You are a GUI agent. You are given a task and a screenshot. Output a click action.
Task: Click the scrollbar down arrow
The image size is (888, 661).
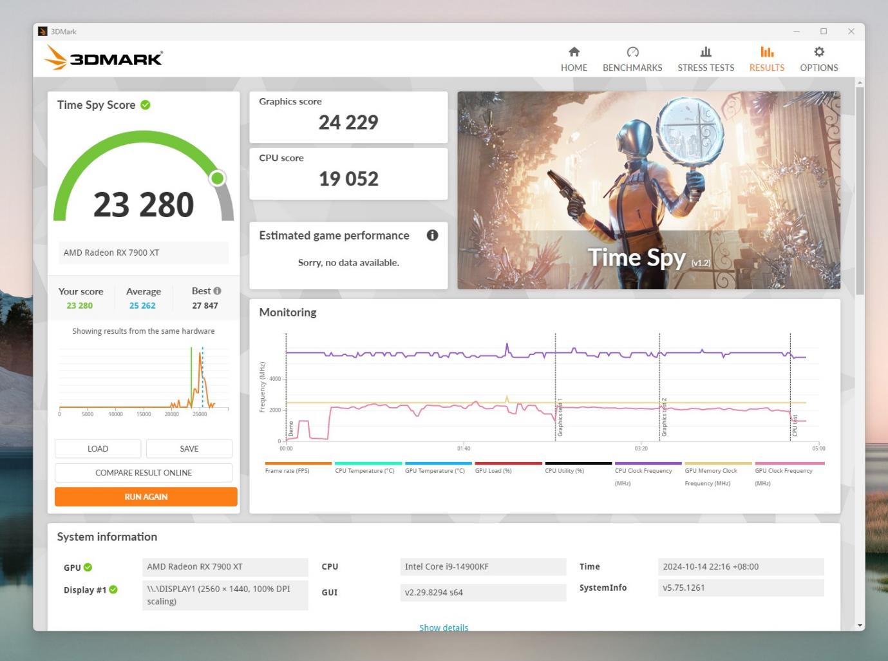pos(860,626)
